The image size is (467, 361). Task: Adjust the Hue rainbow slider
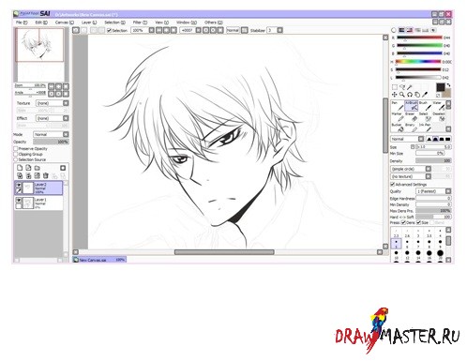pyautogui.click(x=418, y=62)
